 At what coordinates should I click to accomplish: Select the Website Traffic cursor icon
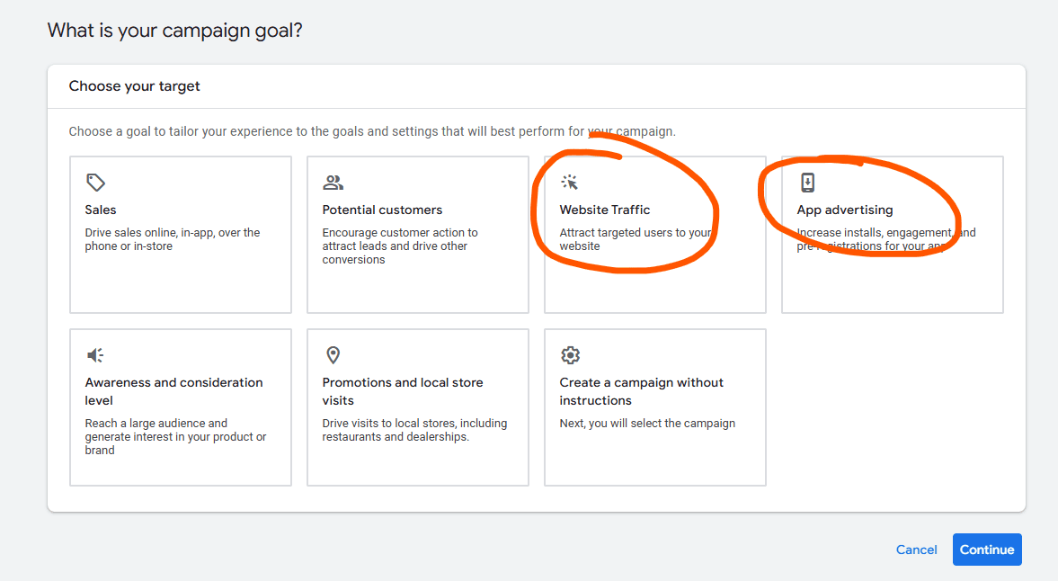coord(570,181)
